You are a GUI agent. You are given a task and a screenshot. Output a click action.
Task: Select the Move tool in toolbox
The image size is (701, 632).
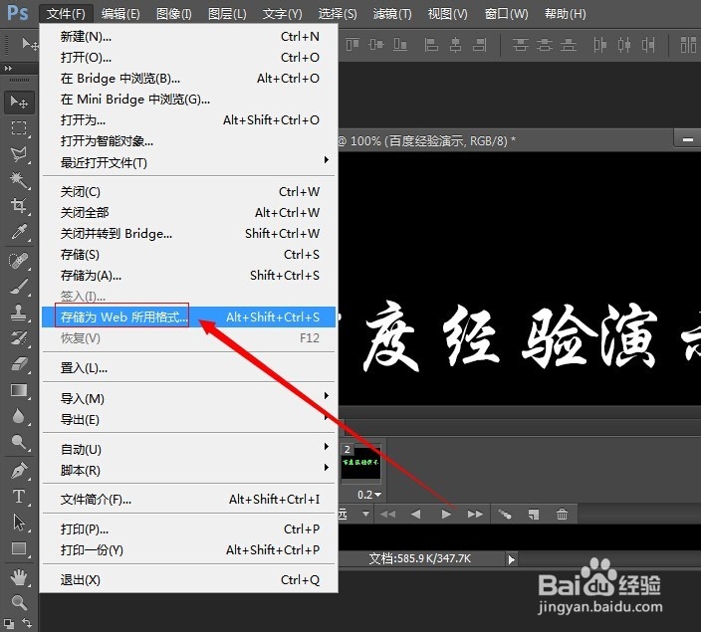pyautogui.click(x=19, y=103)
